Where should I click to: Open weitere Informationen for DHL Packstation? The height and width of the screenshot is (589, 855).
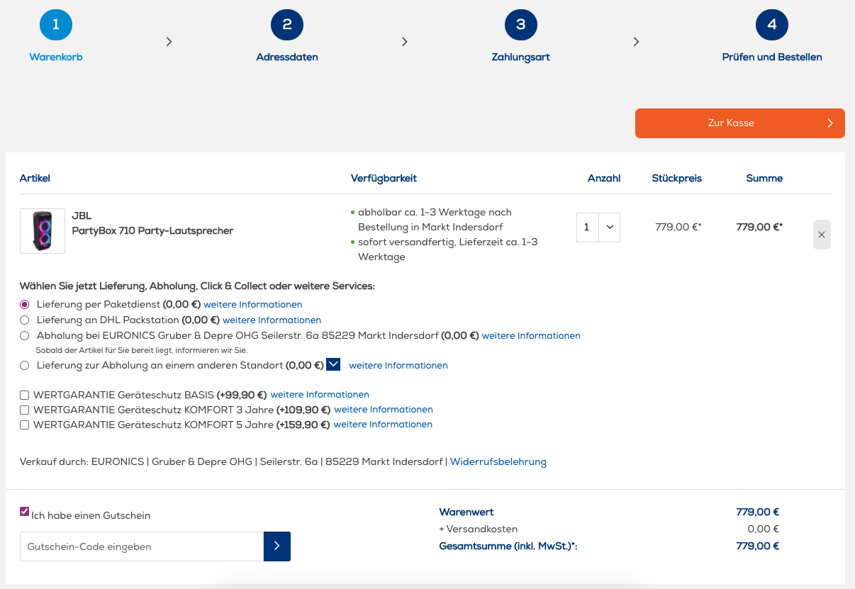point(272,320)
